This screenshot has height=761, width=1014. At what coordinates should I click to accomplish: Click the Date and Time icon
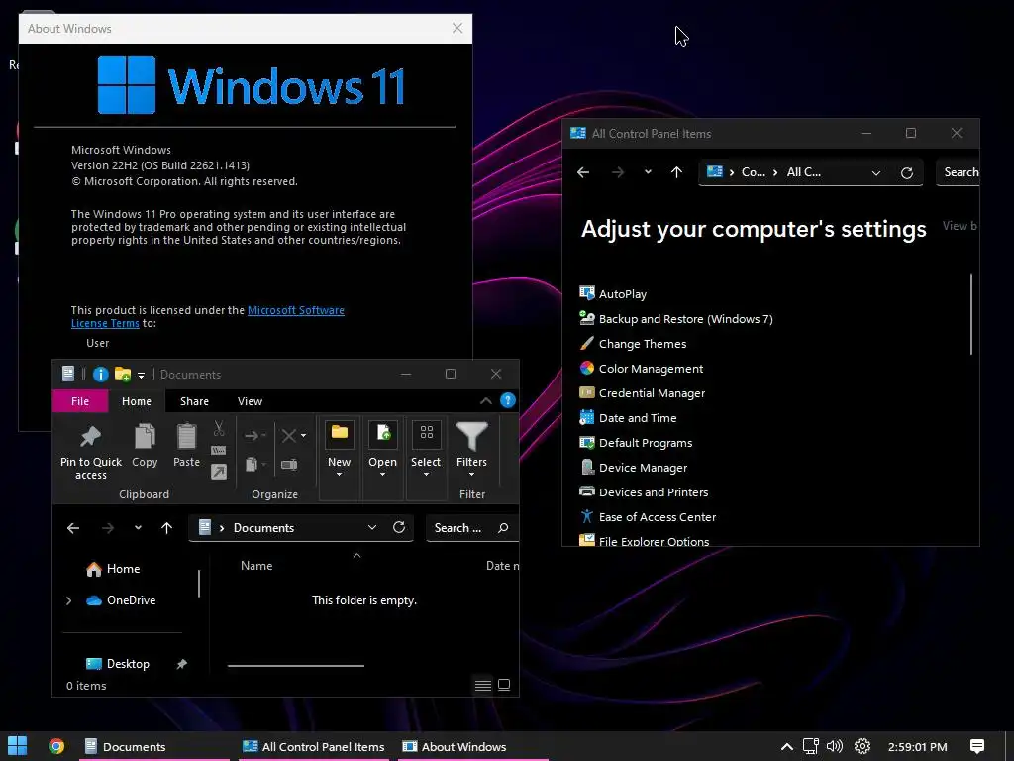click(x=586, y=417)
